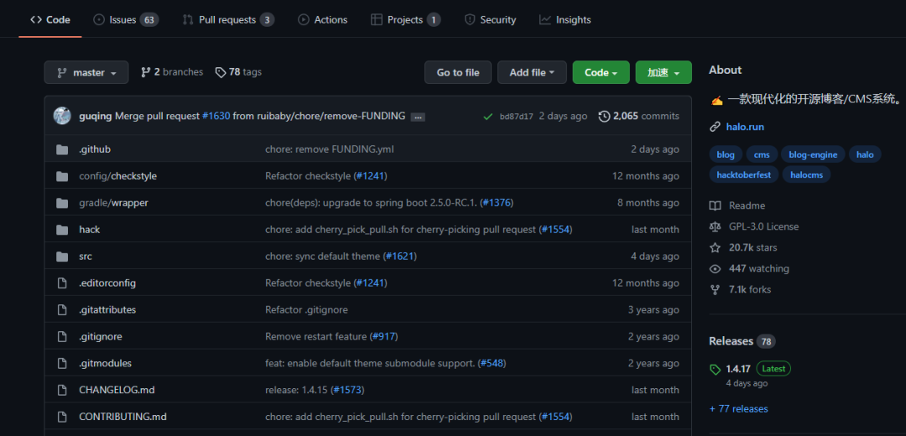
Task: Expand the green Code dropdown
Action: [x=601, y=73]
